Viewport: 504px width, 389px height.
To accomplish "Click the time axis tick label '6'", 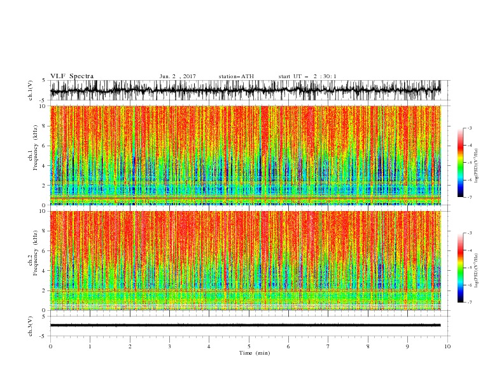I will 288,346.
